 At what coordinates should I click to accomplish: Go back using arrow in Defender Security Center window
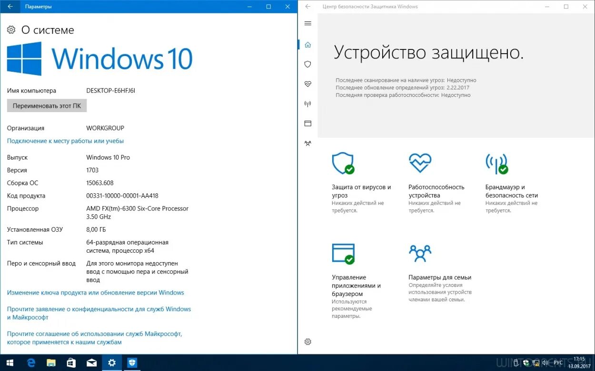point(308,7)
